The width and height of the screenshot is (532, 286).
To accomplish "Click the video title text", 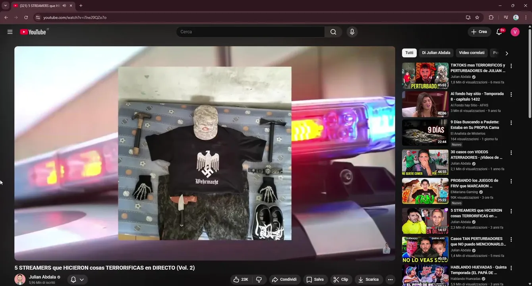I will pyautogui.click(x=105, y=268).
